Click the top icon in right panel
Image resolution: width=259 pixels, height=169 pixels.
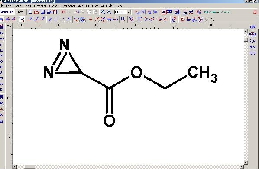[x=253, y=27]
